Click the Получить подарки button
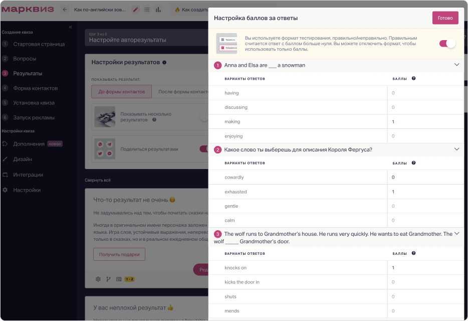 point(119,254)
